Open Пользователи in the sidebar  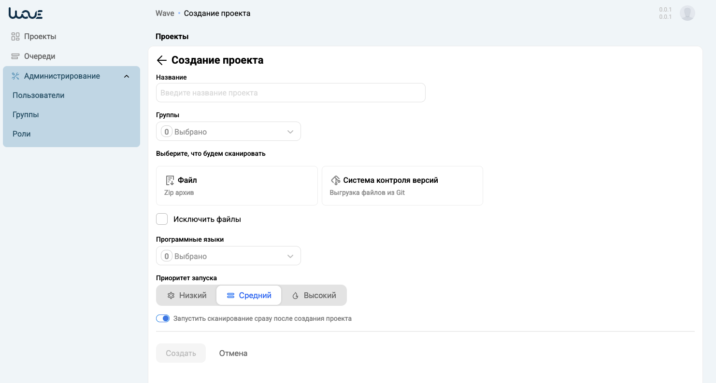click(x=39, y=96)
